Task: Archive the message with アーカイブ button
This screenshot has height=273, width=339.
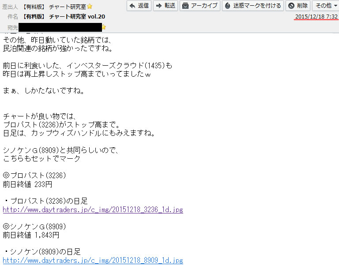Action: click(200, 6)
